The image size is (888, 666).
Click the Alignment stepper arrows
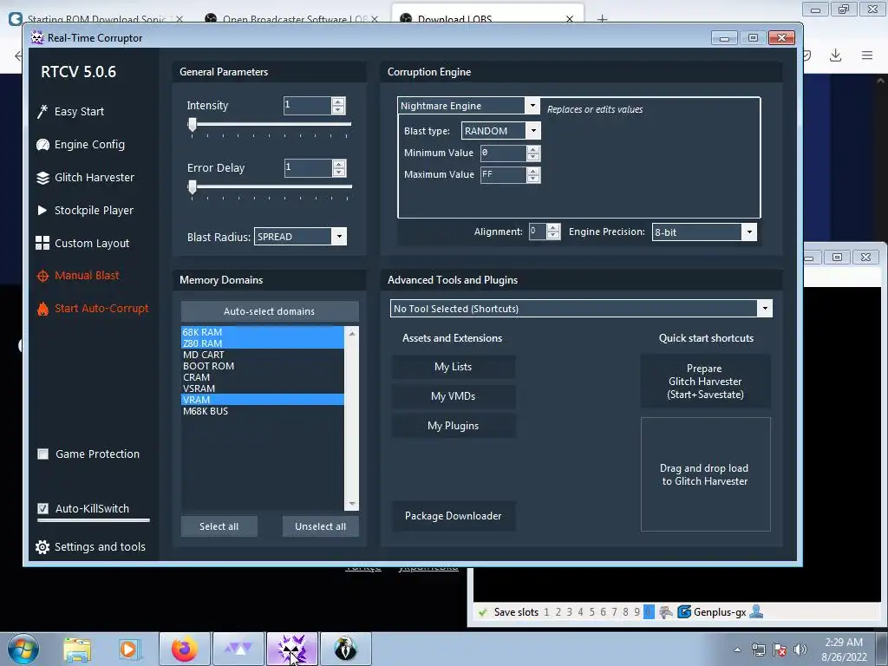tap(553, 232)
